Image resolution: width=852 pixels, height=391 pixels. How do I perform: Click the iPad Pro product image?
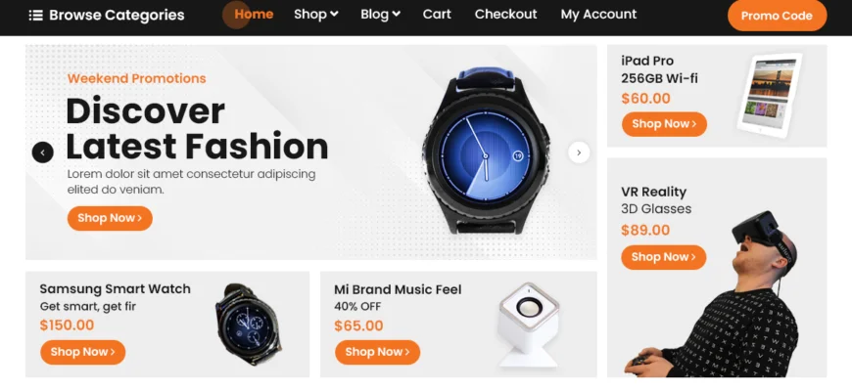769,96
